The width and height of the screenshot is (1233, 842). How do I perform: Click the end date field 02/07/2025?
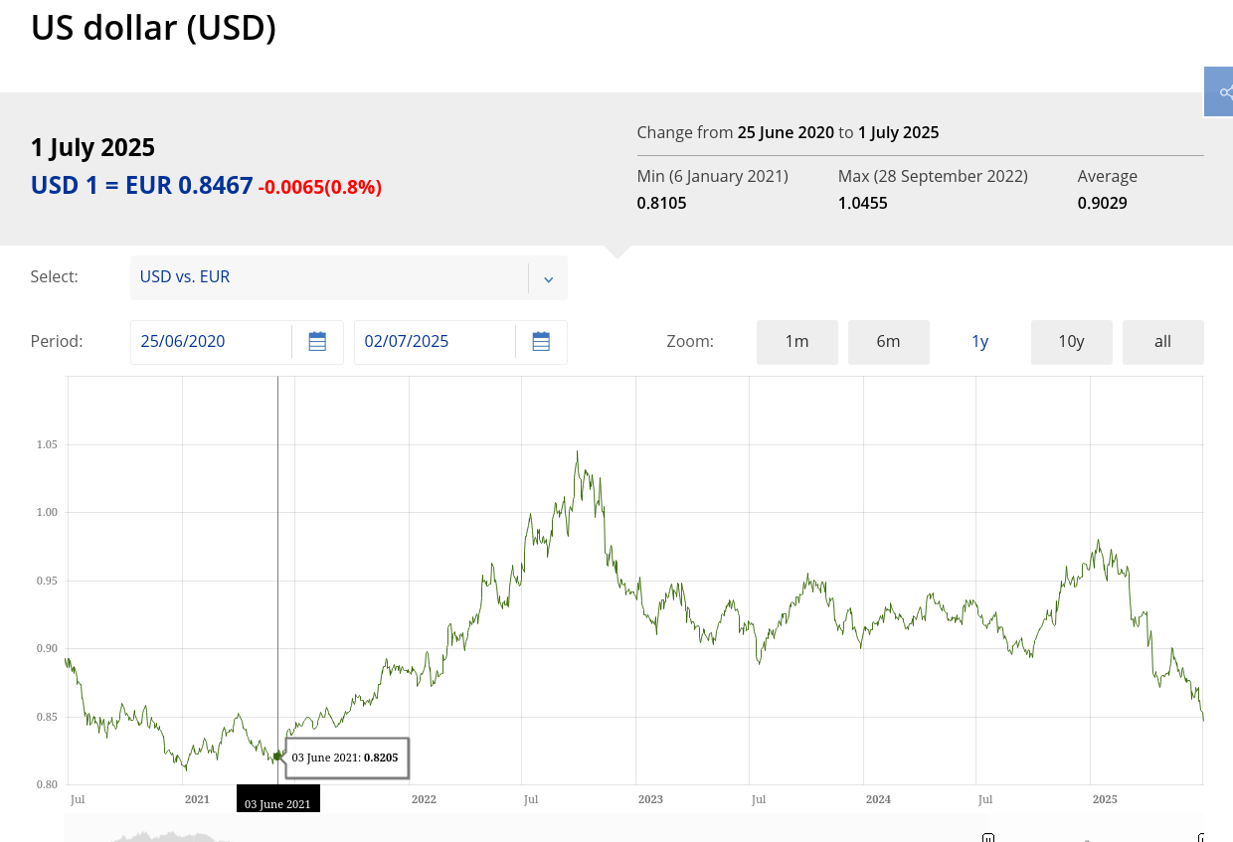coord(435,342)
